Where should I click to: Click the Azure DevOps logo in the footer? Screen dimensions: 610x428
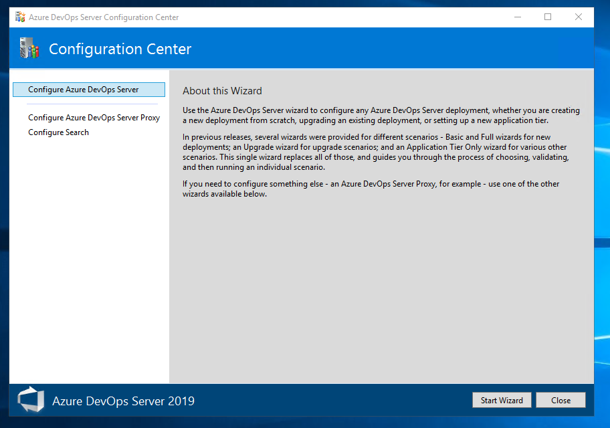(31, 400)
